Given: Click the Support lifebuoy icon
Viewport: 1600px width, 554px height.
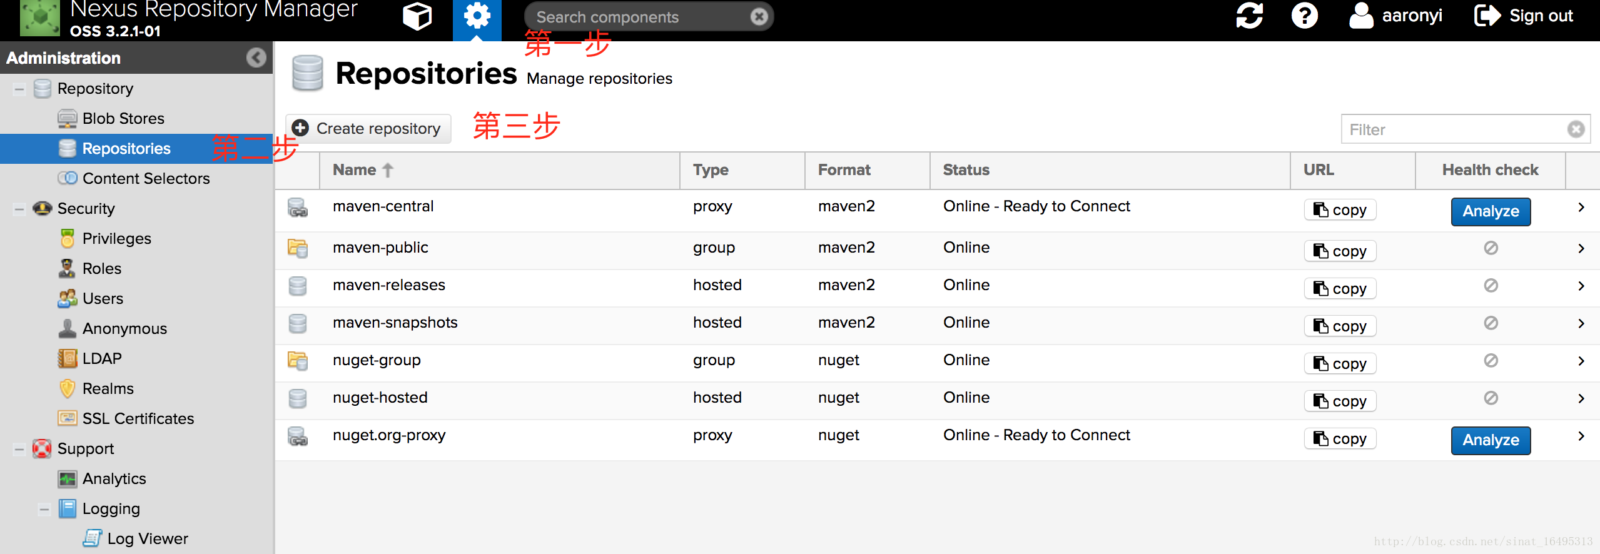Looking at the screenshot, I should click(43, 448).
